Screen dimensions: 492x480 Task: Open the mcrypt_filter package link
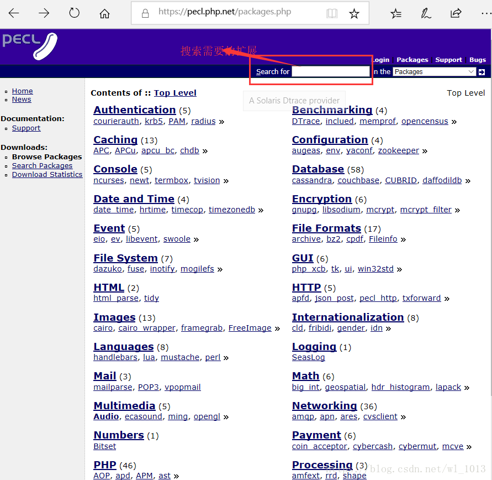(426, 210)
